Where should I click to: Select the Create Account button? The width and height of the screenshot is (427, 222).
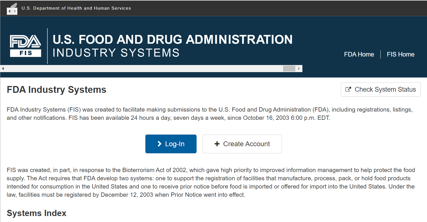click(242, 144)
